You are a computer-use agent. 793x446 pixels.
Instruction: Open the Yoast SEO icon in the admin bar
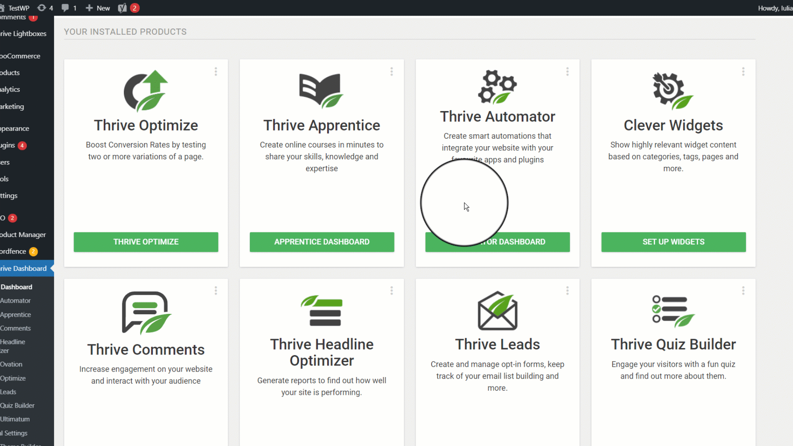122,8
